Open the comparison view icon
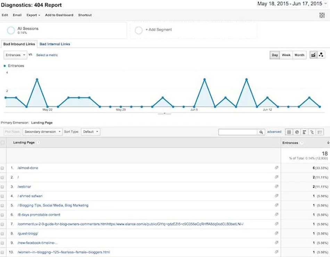330x257 pixels. 312,132
